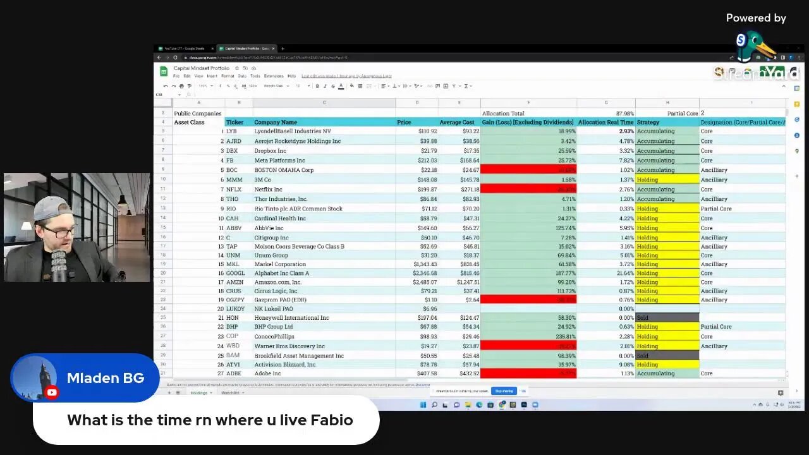Open Google Calendar side panel
This screenshot has width=809, height=455.
tap(797, 90)
